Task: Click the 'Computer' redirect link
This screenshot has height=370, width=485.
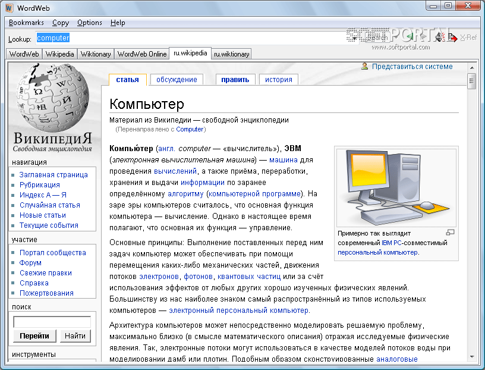Action: pos(190,129)
